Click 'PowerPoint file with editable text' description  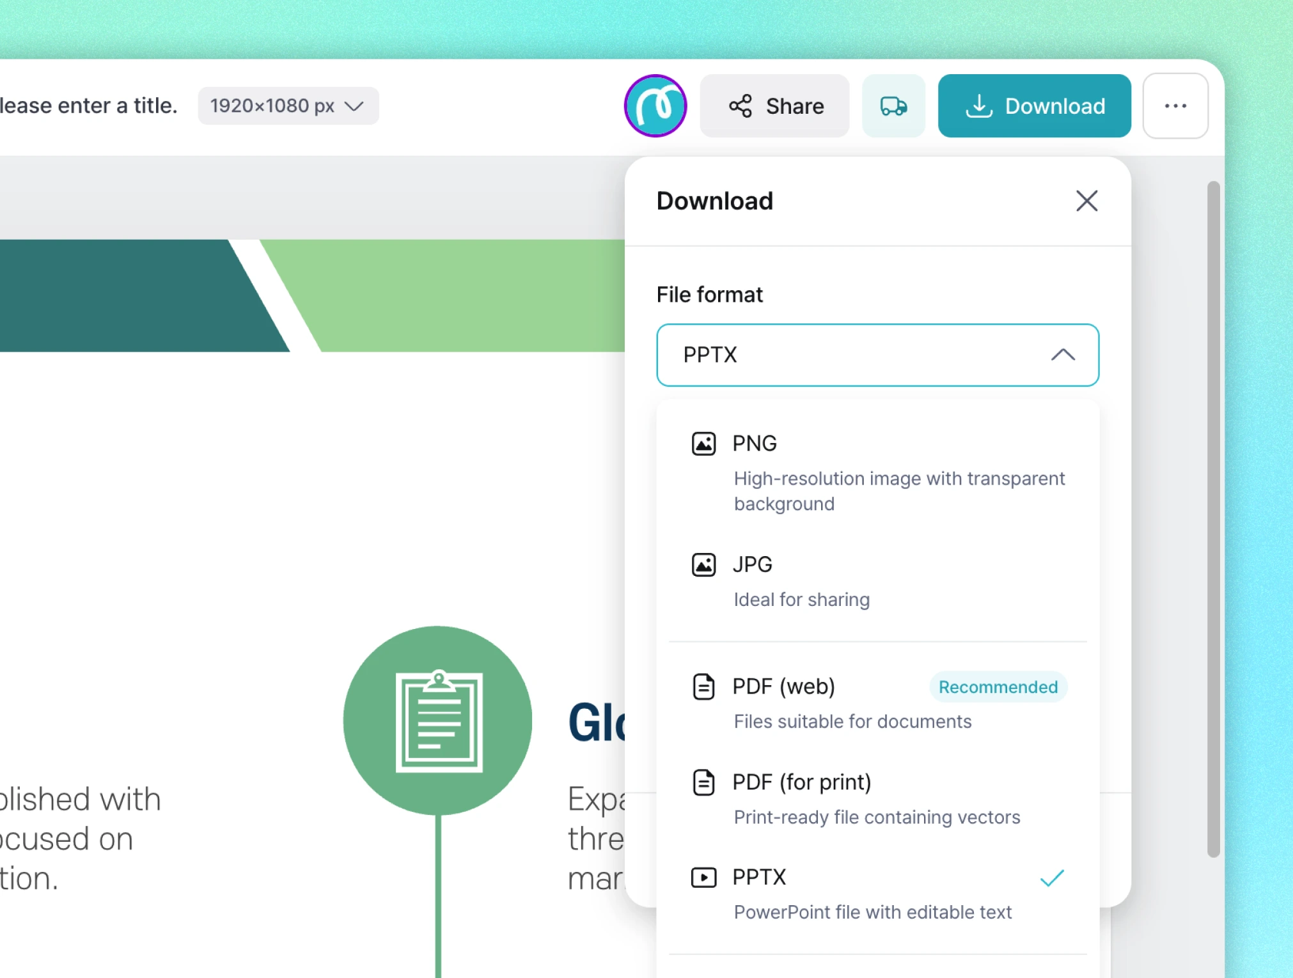pos(872,912)
